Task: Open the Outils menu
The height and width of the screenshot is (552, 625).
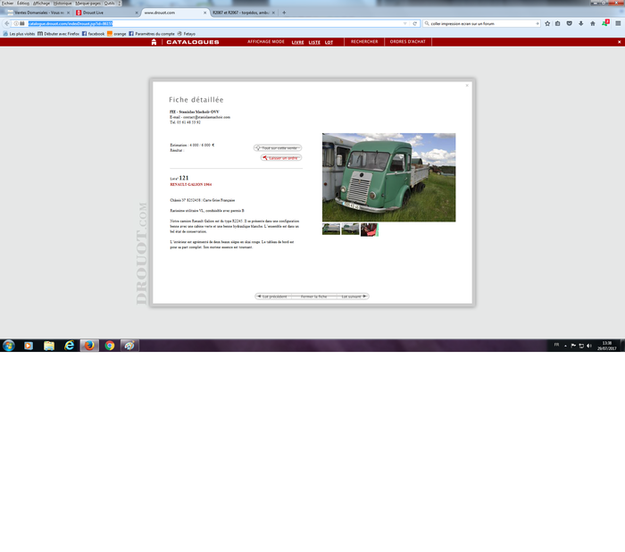Action: [x=109, y=4]
